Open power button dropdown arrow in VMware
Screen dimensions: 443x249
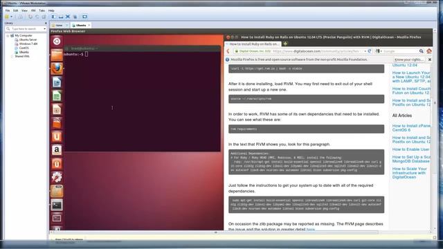click(11, 17)
